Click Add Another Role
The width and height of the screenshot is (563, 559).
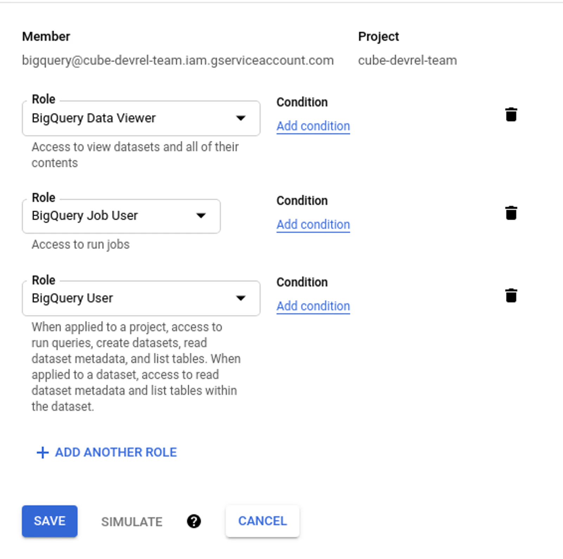[107, 452]
